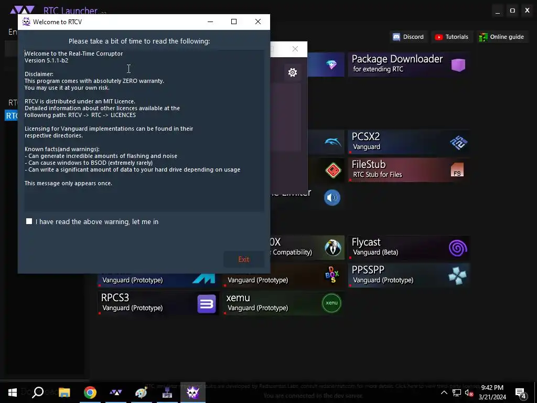Click the RTC Launcher logo at top left
This screenshot has height=403, width=537.
pos(22,10)
